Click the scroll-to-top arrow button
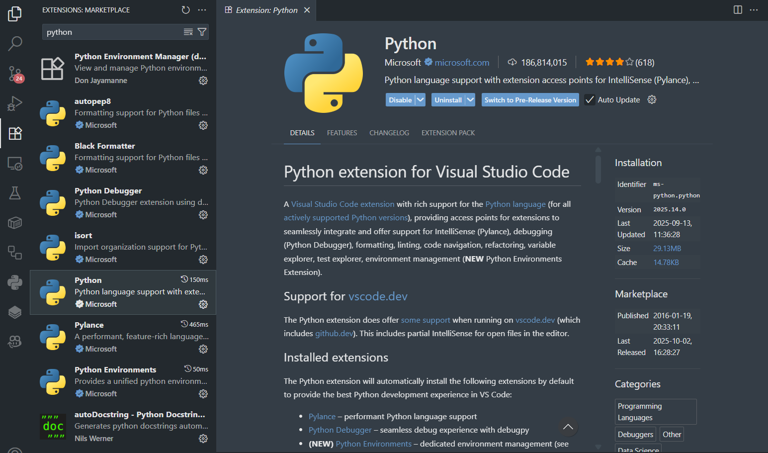This screenshot has width=768, height=453. [568, 427]
